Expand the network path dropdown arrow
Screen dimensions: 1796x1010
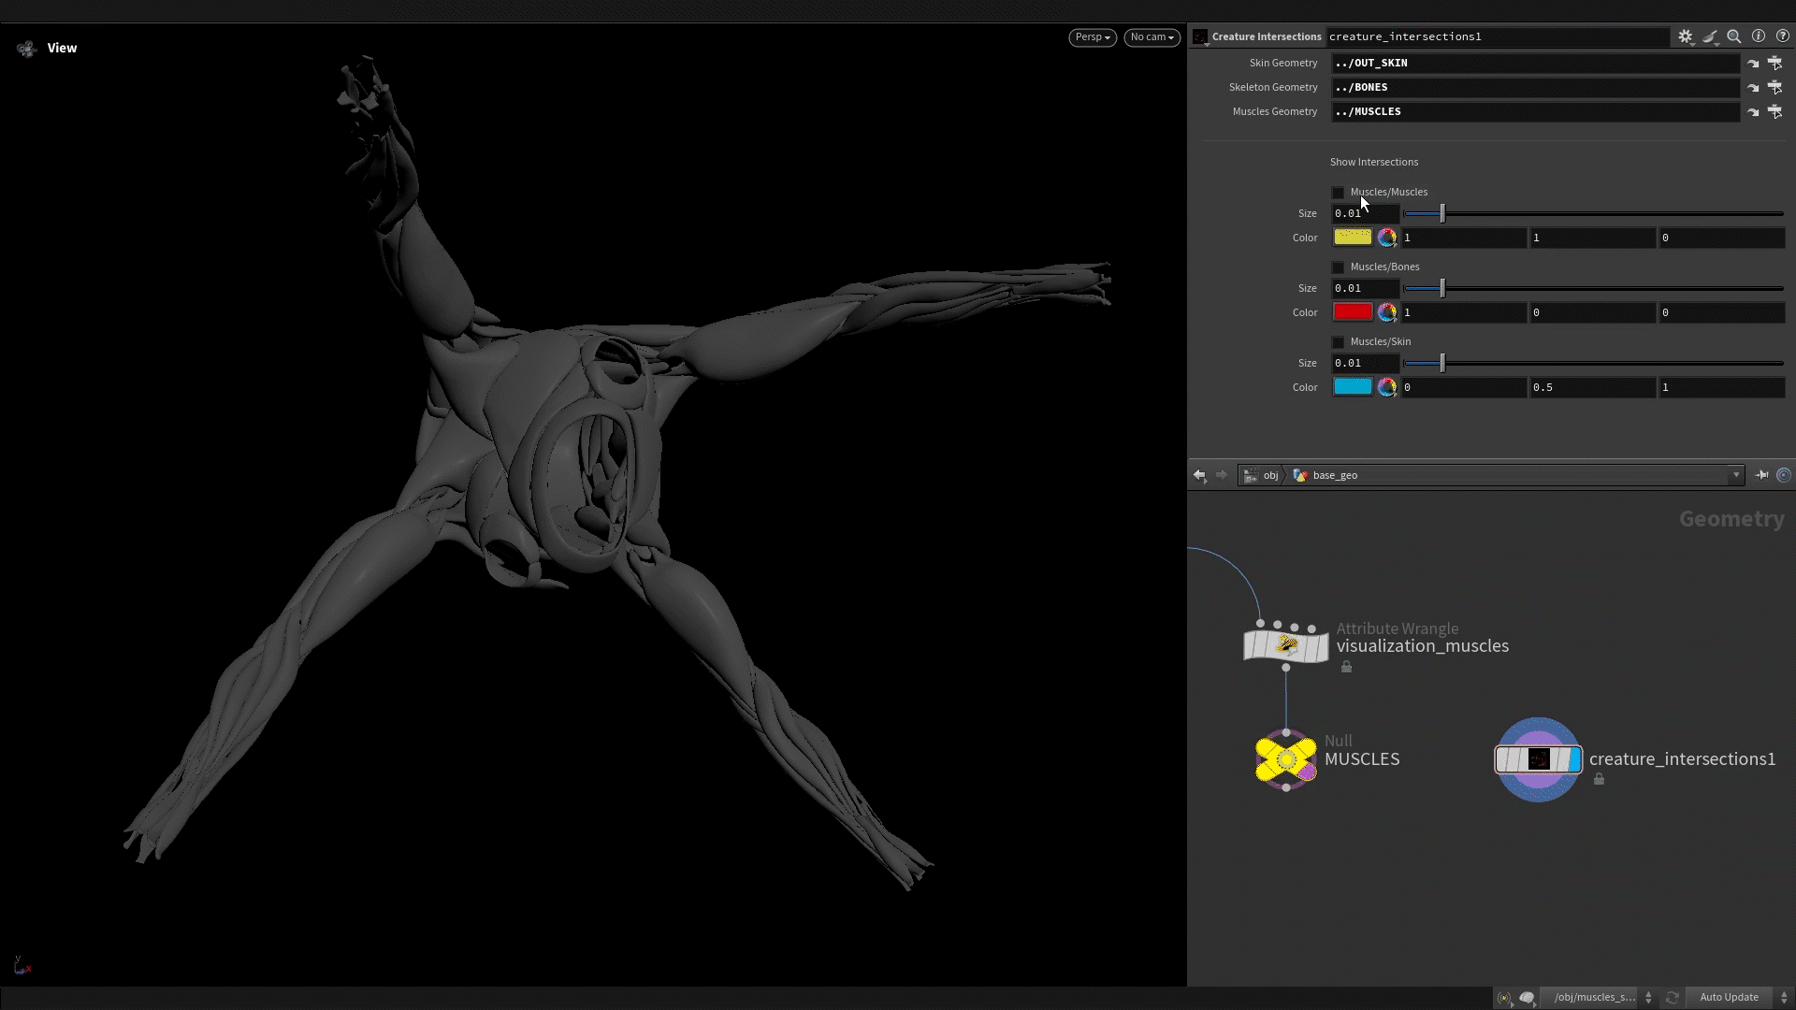point(1736,475)
